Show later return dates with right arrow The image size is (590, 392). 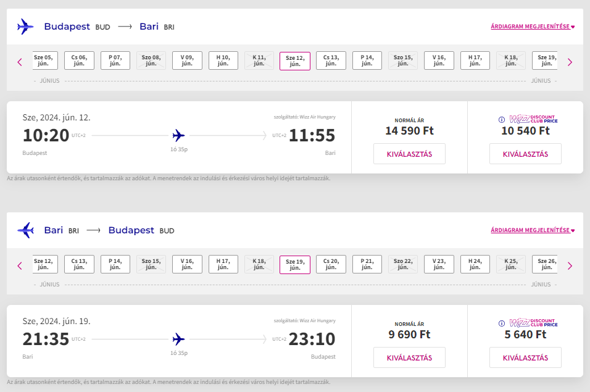570,265
